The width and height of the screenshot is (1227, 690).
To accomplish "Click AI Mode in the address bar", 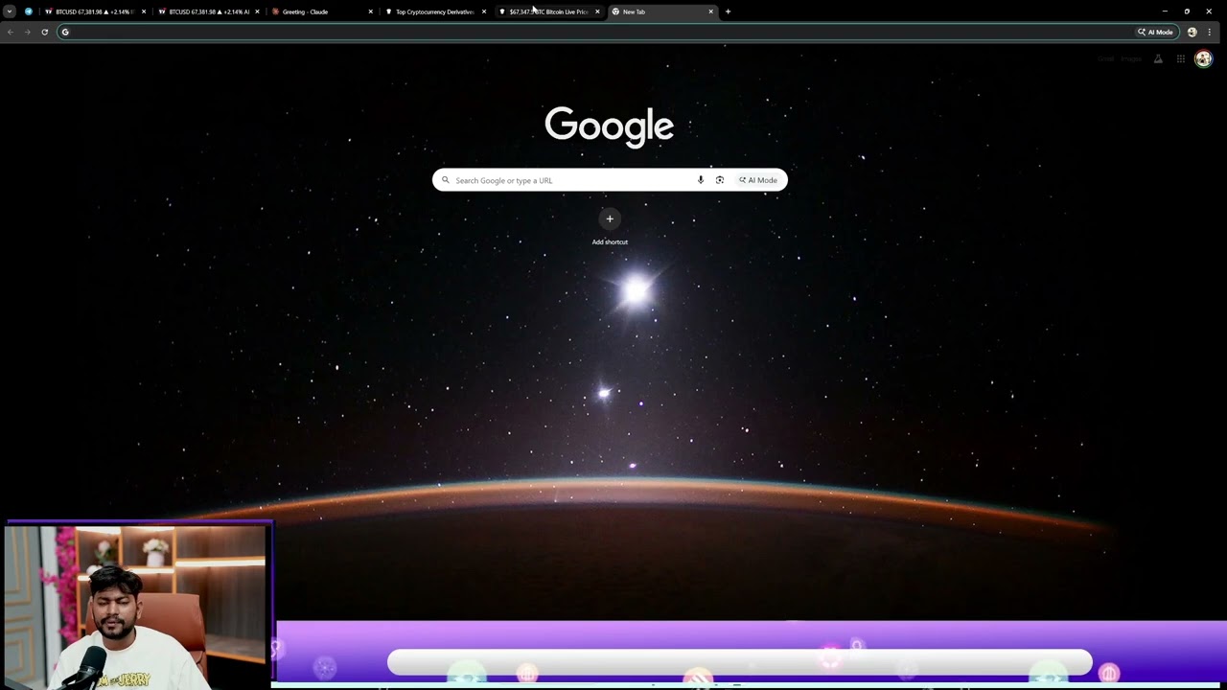I will tap(1155, 32).
